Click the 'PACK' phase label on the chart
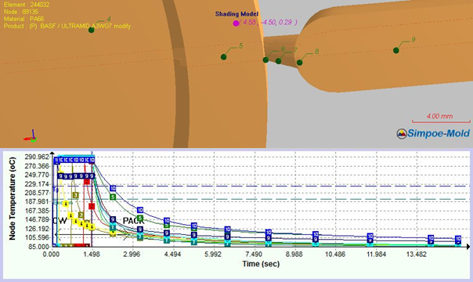 (133, 221)
